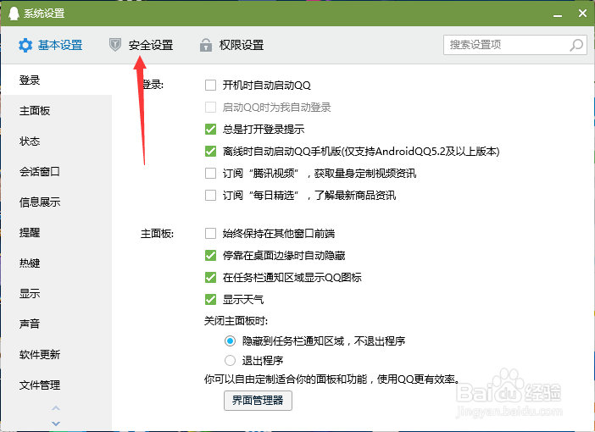Go to 信息展示 in sidebar
This screenshot has width=595, height=432.
56,202
